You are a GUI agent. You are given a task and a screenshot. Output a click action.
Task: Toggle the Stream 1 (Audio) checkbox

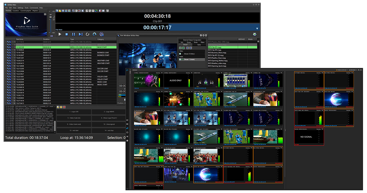coord(180,59)
